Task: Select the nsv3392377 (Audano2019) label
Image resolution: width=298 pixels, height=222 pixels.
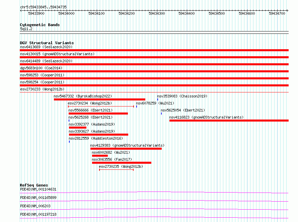Action: pyautogui.click(x=92, y=124)
